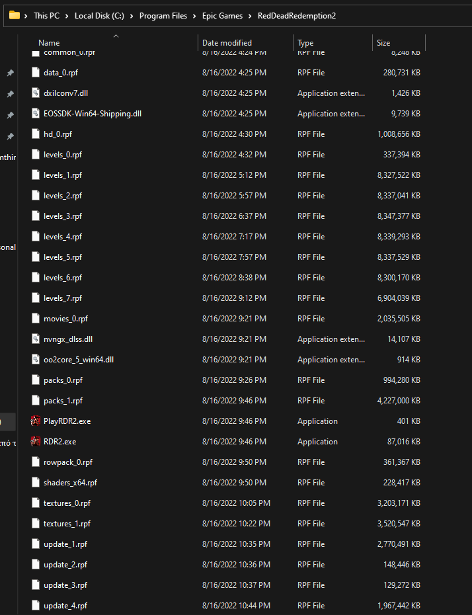Click the levels_0.rpf file icon
This screenshot has height=615, width=472.
point(36,155)
